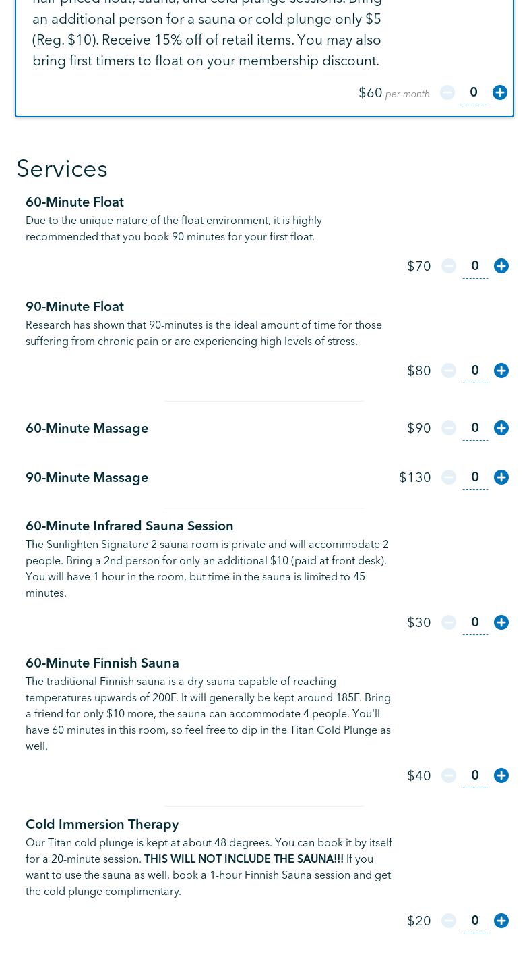Viewport: 529px width, 980px height.
Task: Increase 60-Minute Massage quantity
Action: pyautogui.click(x=501, y=428)
